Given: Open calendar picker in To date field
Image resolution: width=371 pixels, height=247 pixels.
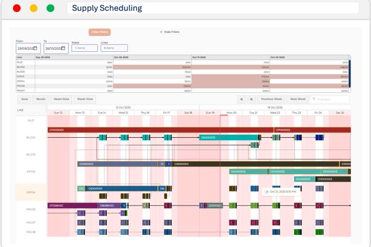Looking at the screenshot, I should pyautogui.click(x=62, y=48).
